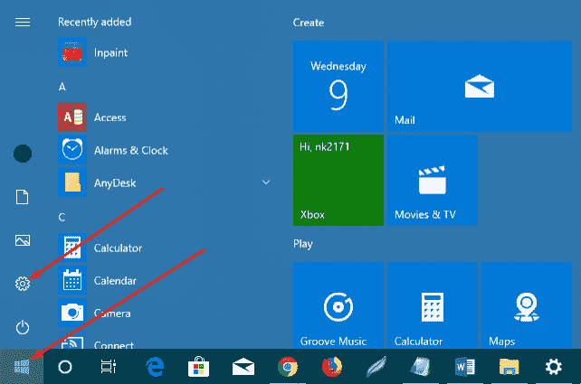Screen dimensions: 581x384
Task: Open the Mail tile
Action: (x=480, y=86)
